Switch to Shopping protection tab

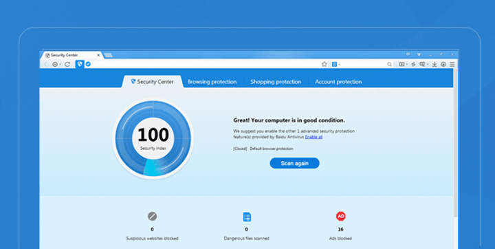coord(276,82)
